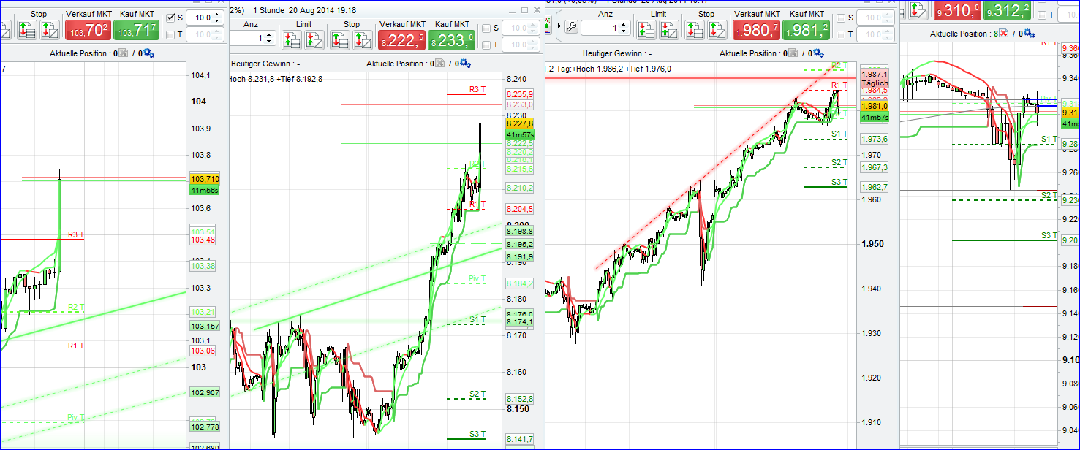Open the wrench settings icon in third panel
This screenshot has height=450, width=1080.
[x=572, y=26]
